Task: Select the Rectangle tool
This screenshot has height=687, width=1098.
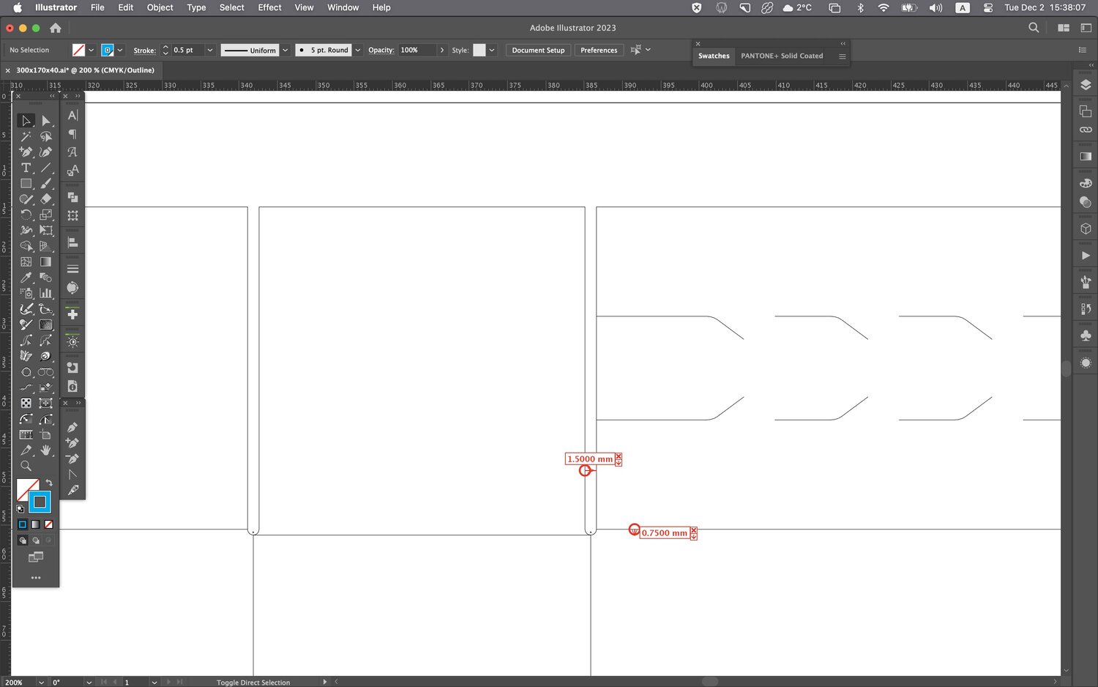Action: pyautogui.click(x=26, y=184)
